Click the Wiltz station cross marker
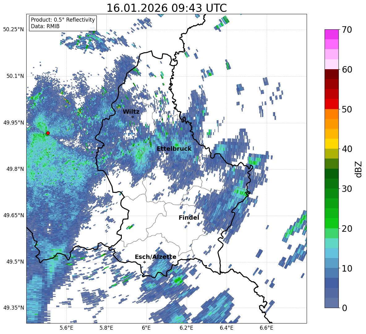The image size is (366, 334). tap(133, 117)
